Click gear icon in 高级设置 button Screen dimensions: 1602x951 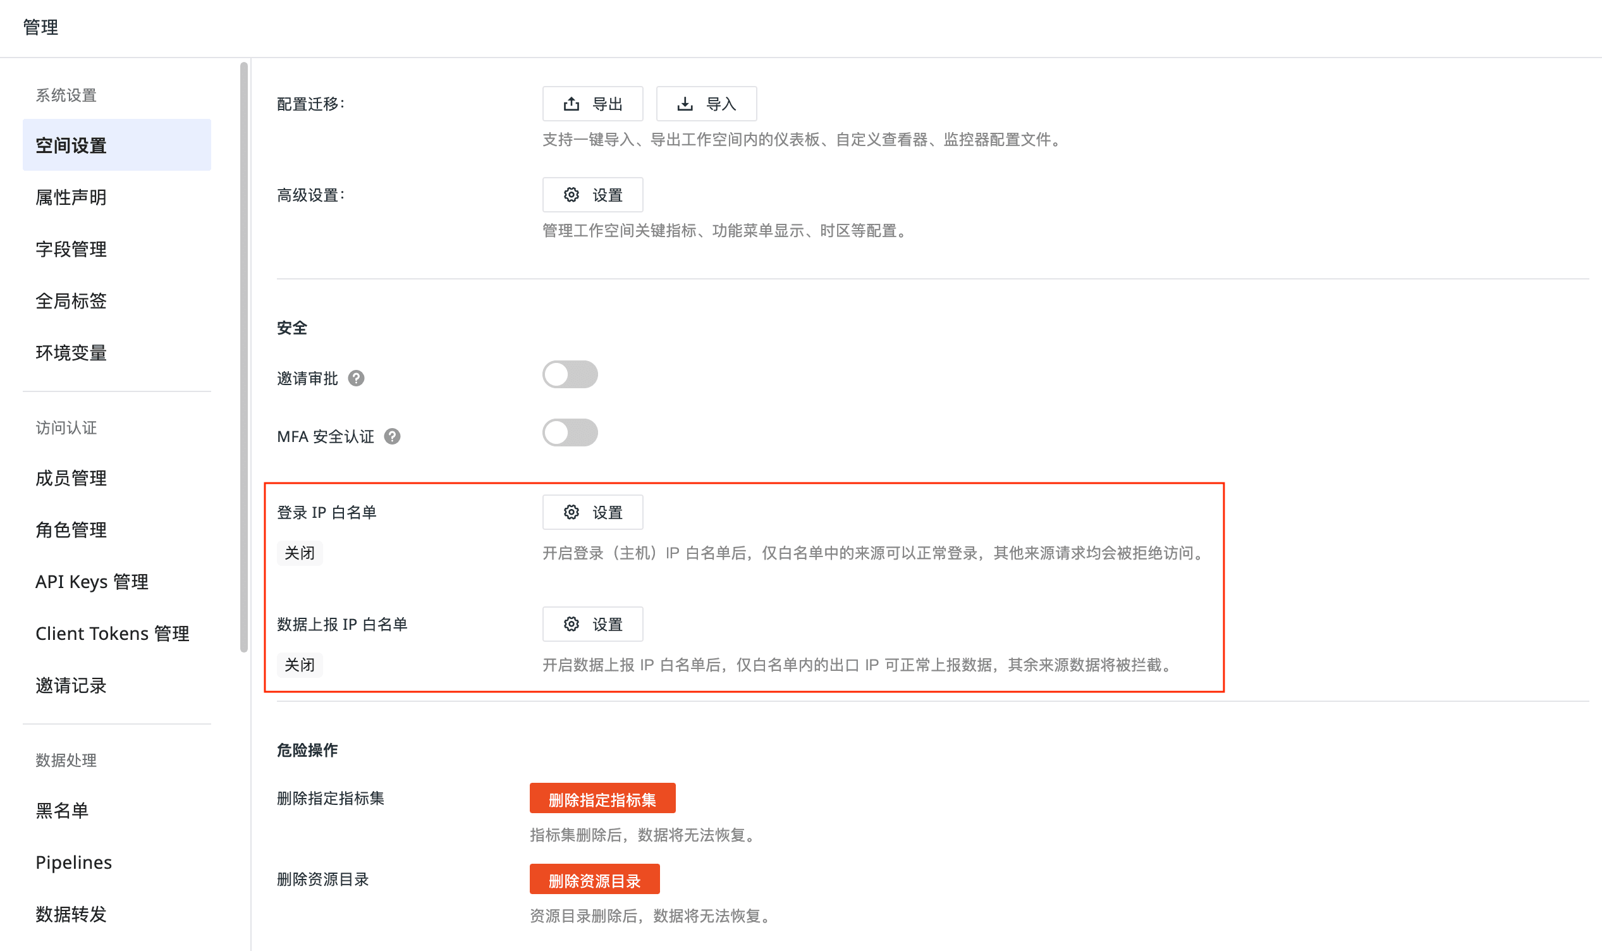(x=571, y=195)
